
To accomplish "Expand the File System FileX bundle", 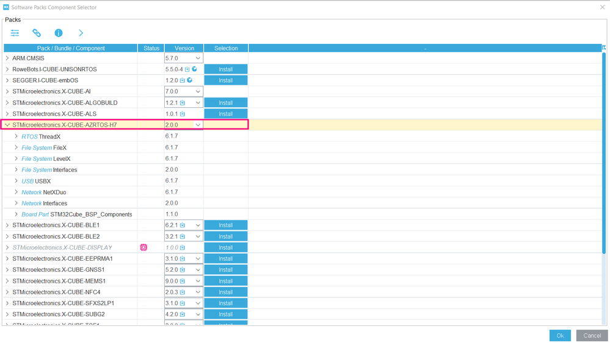I will coord(16,147).
